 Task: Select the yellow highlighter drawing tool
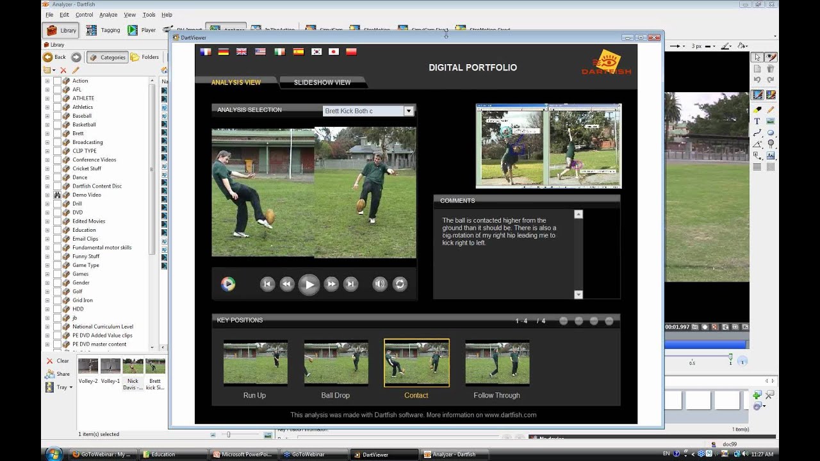[757, 109]
